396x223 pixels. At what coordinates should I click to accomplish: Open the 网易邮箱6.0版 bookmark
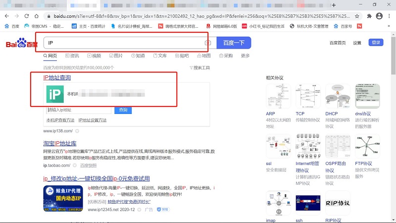pos(222,26)
